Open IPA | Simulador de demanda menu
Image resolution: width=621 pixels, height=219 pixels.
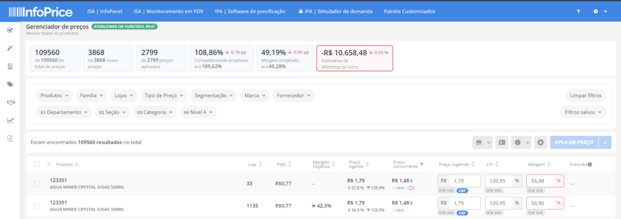coord(335,12)
